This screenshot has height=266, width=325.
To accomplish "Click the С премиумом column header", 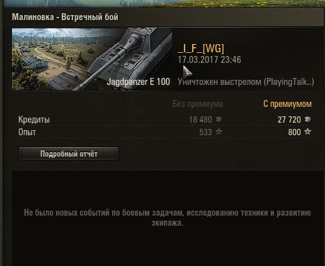I will [x=287, y=104].
